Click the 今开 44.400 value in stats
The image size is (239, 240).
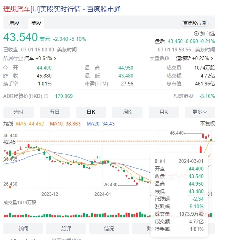(44, 68)
